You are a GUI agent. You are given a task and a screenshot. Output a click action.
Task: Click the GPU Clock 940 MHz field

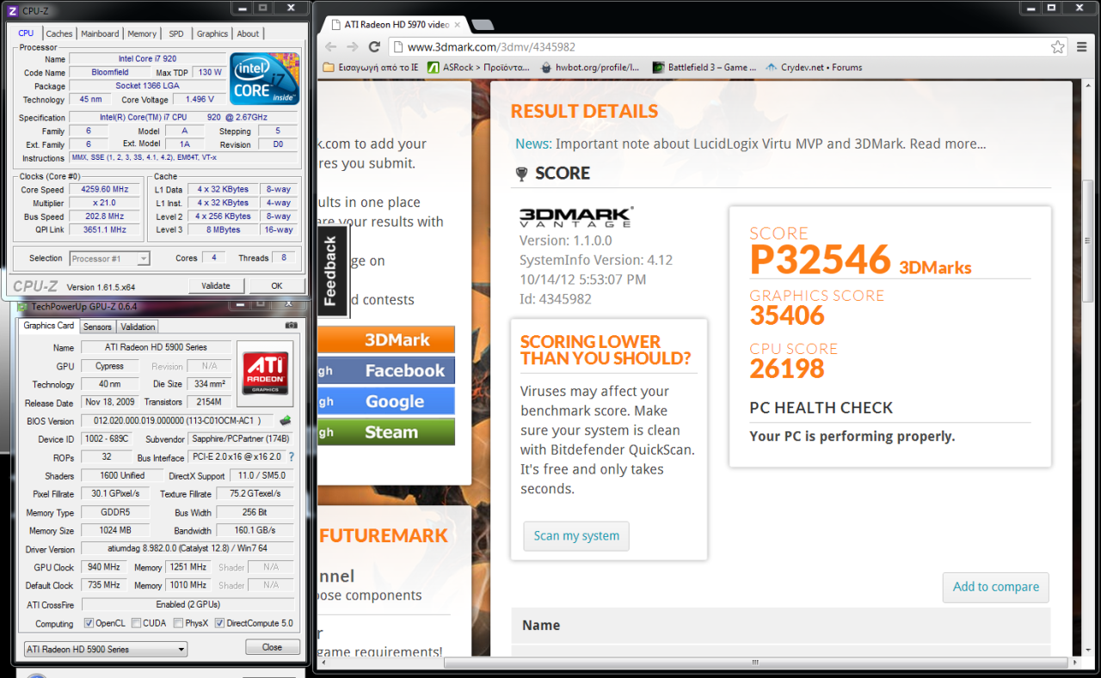103,567
